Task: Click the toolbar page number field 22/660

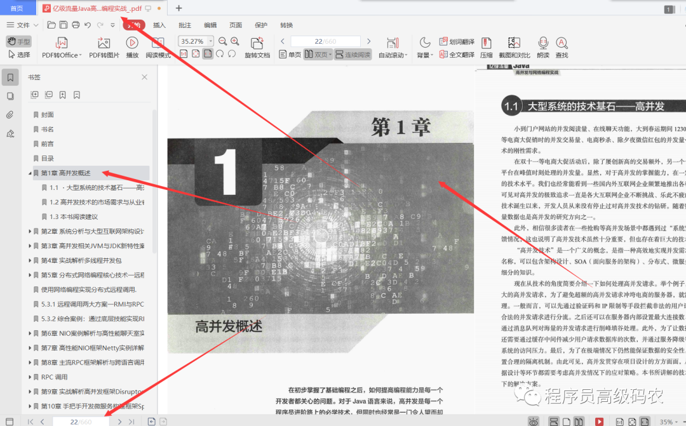Action: (x=325, y=41)
